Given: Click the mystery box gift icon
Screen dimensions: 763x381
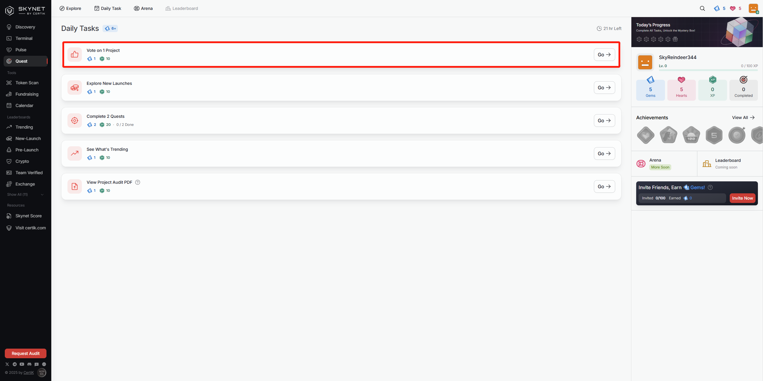Looking at the screenshot, I should coord(675,39).
